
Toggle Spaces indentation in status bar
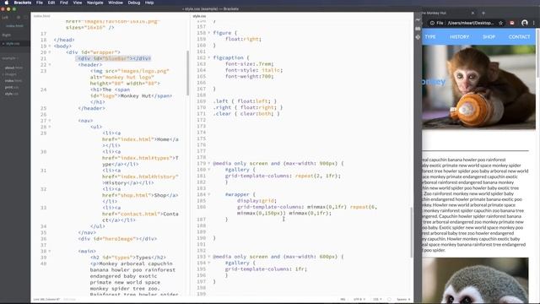[402, 299]
